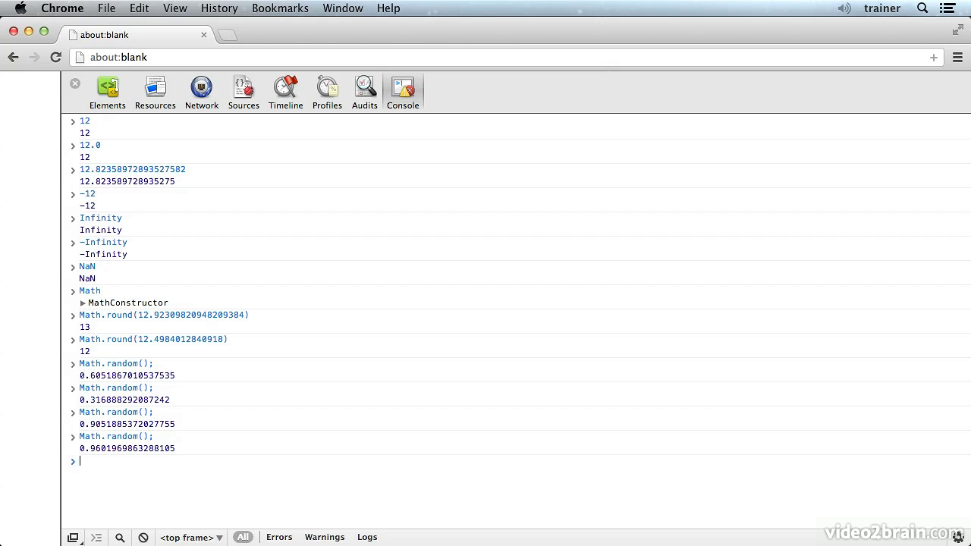Open a new browser tab
This screenshot has height=546, width=971.
[x=228, y=35]
